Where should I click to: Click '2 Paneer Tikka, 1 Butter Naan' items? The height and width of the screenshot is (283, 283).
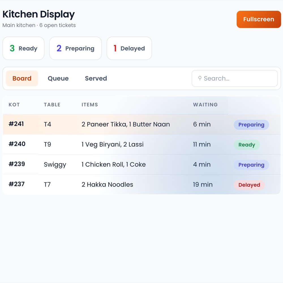pos(126,124)
